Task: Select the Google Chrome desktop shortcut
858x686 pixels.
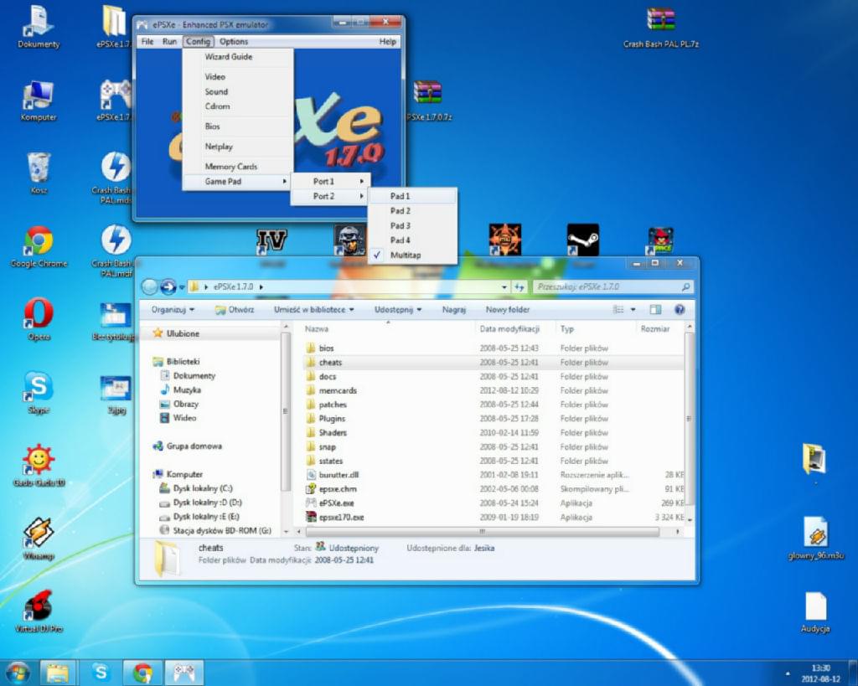Action: click(39, 247)
